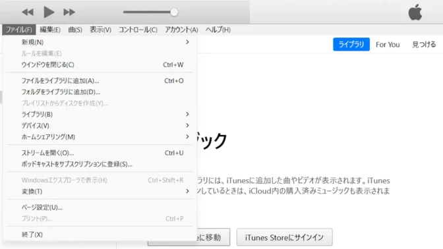Close the open ファイル(F) menu
This screenshot has width=443, height=249.
tap(19, 30)
